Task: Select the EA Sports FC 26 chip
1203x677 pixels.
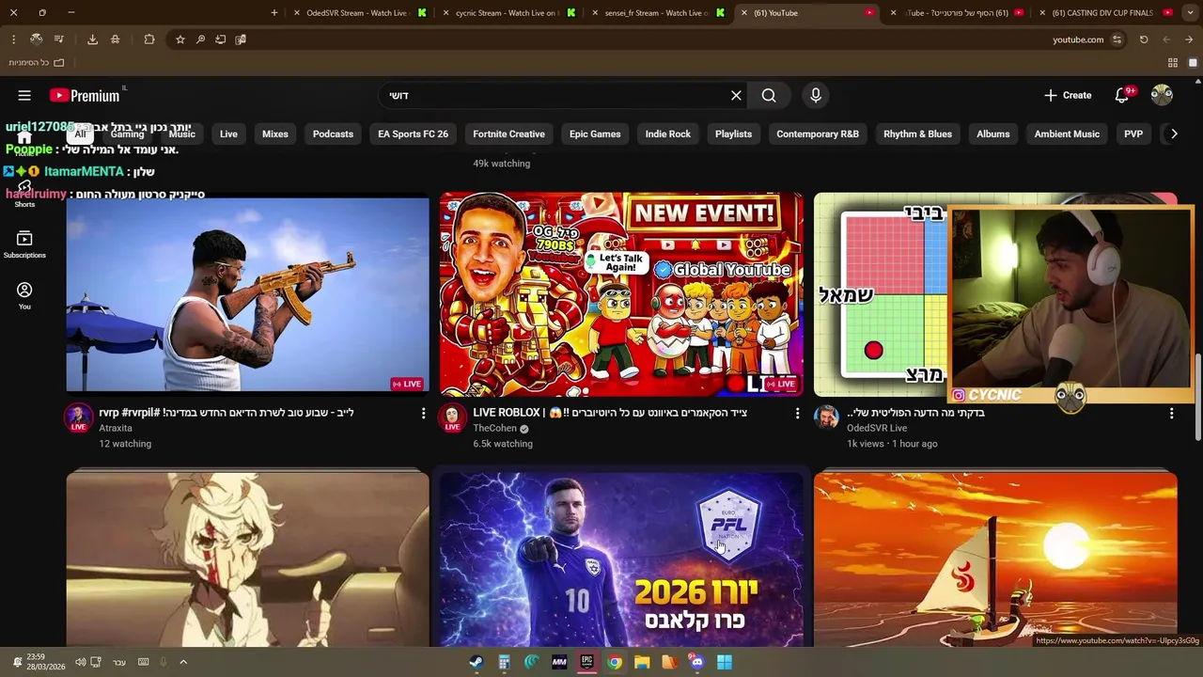Action: tap(413, 134)
